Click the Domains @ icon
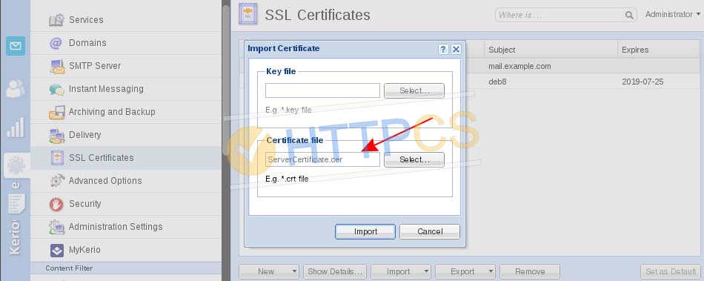This screenshot has height=281, width=704. (x=56, y=43)
